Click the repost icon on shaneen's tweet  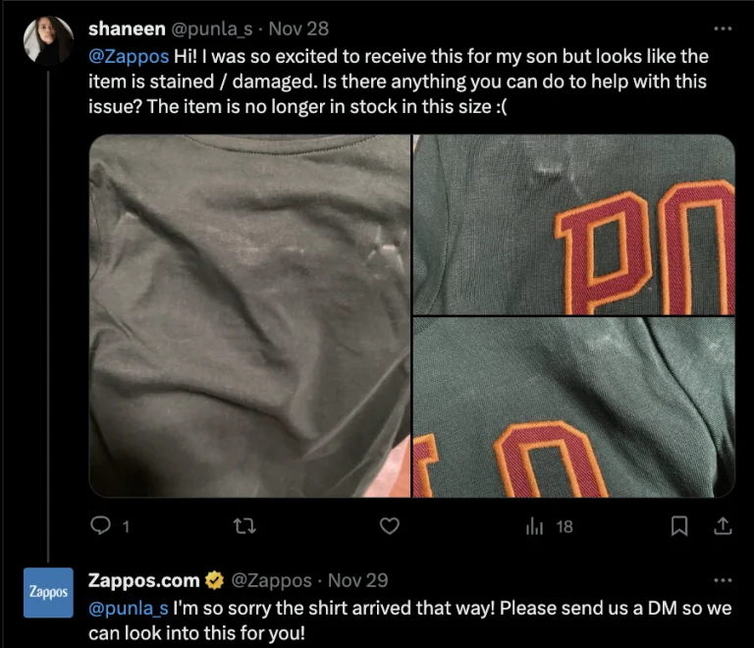point(244,527)
